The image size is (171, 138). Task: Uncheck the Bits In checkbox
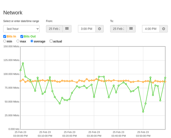5,36
